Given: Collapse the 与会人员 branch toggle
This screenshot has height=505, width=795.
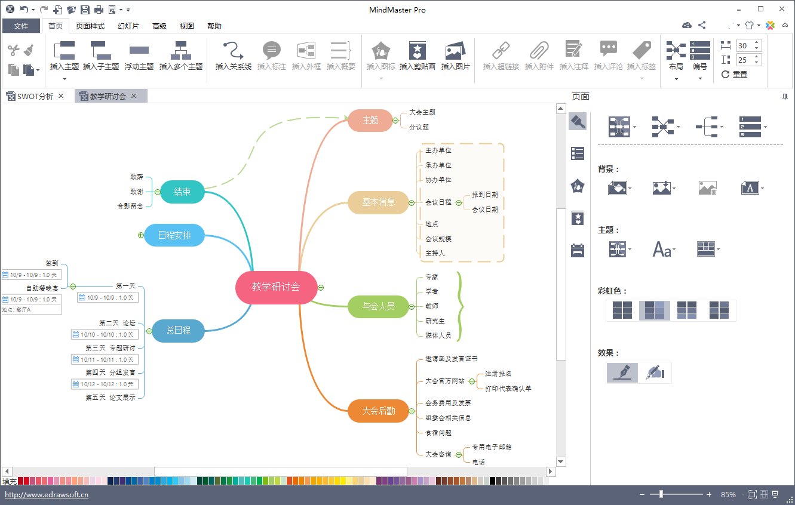Looking at the screenshot, I should tap(412, 306).
